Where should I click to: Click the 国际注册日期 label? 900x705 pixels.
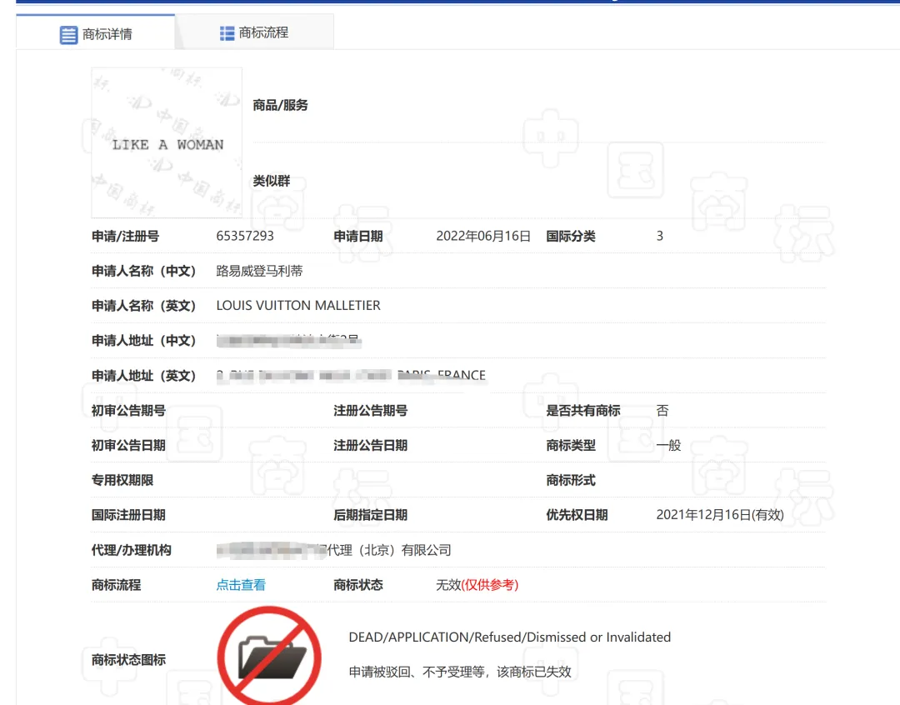[x=128, y=515]
